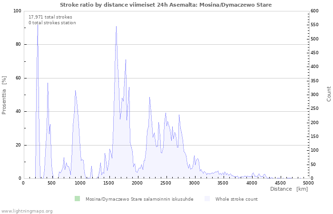Click the 80 tick label on percent axis
The width and height of the screenshot is (333, 214).
click(x=19, y=44)
